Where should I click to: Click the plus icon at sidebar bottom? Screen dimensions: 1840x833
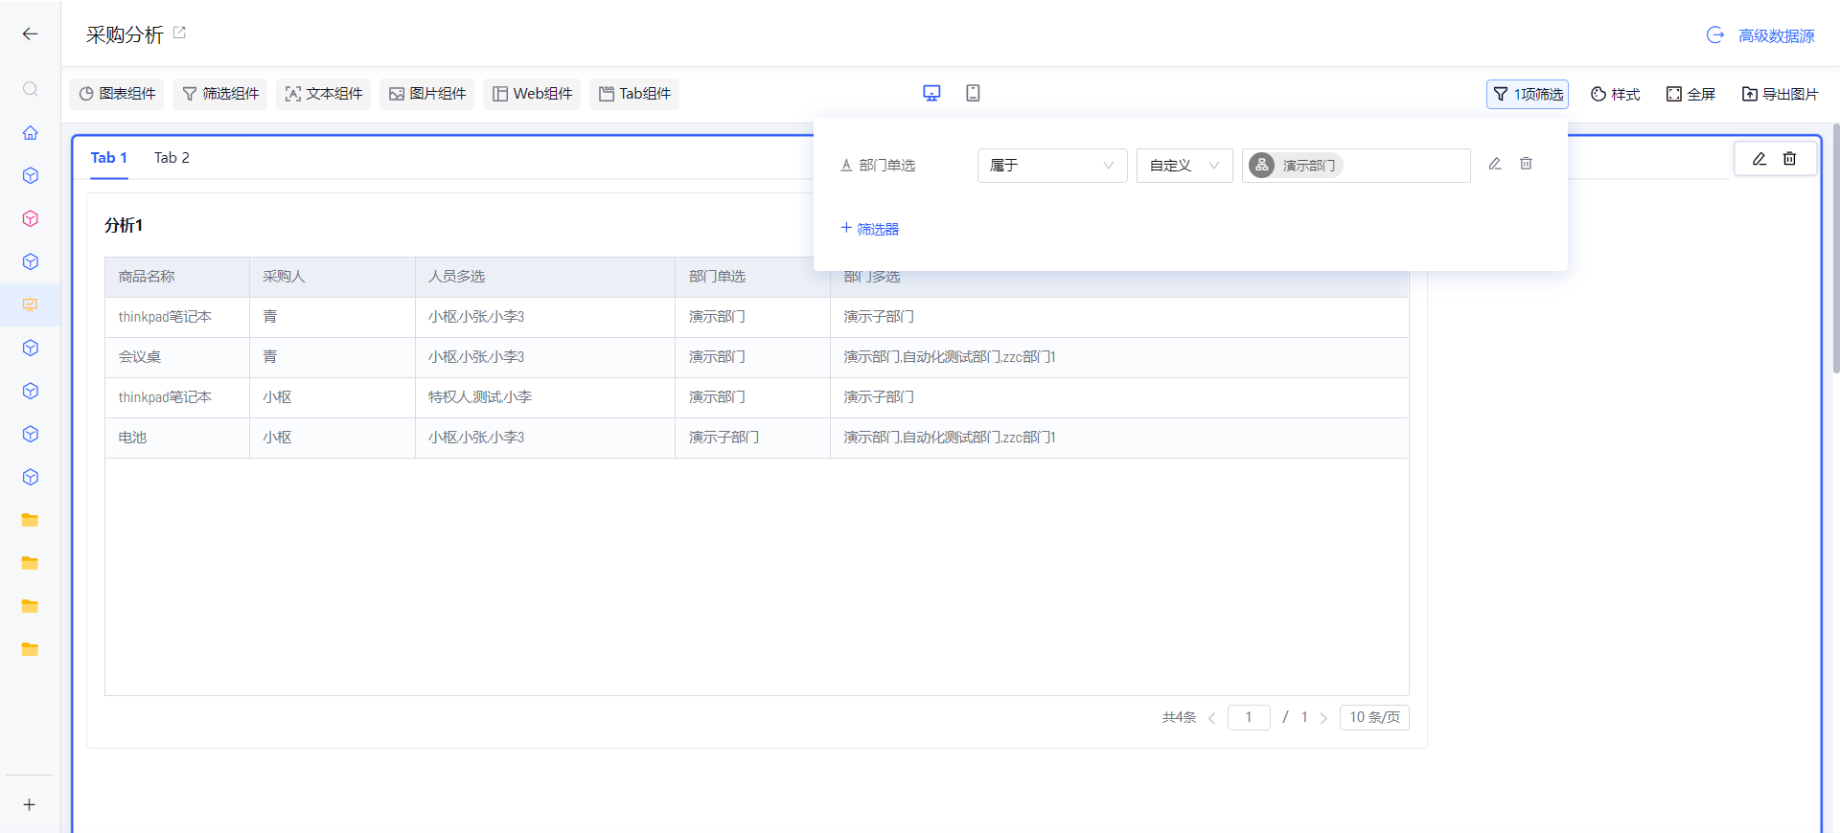tap(30, 804)
